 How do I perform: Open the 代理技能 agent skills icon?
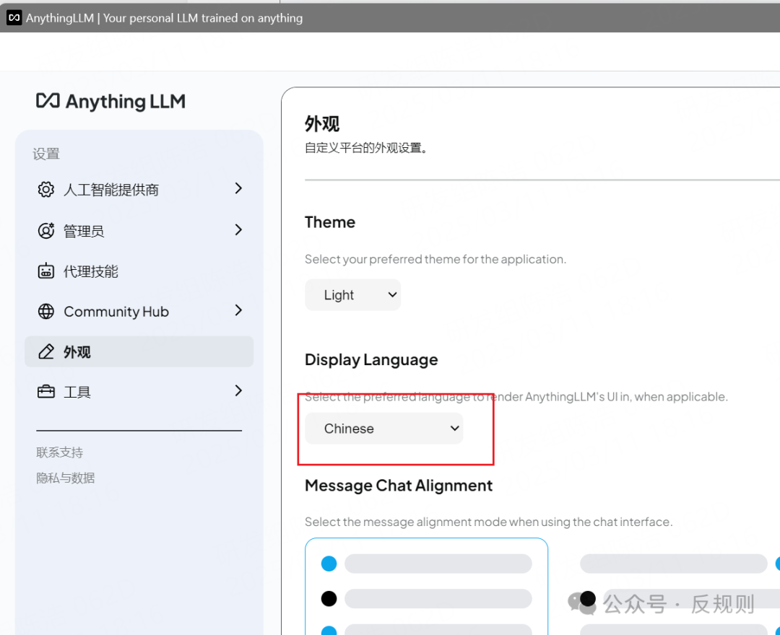(45, 271)
